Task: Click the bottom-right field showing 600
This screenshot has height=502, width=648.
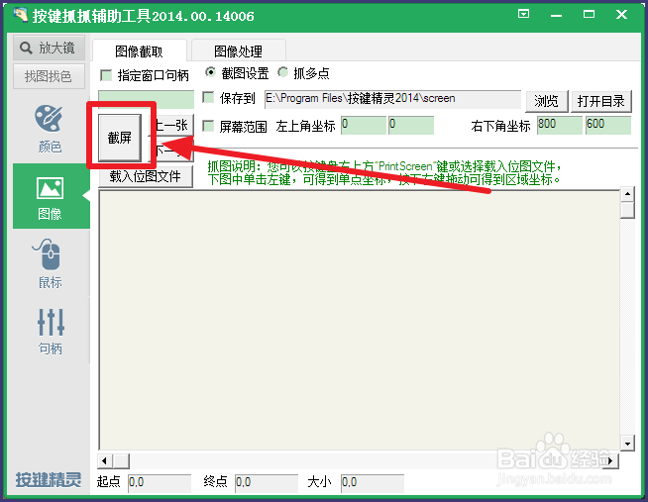Action: [x=608, y=125]
